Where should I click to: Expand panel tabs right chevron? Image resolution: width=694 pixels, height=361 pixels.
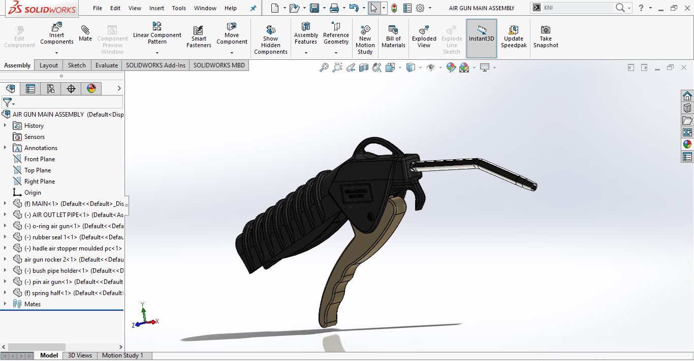point(119,89)
